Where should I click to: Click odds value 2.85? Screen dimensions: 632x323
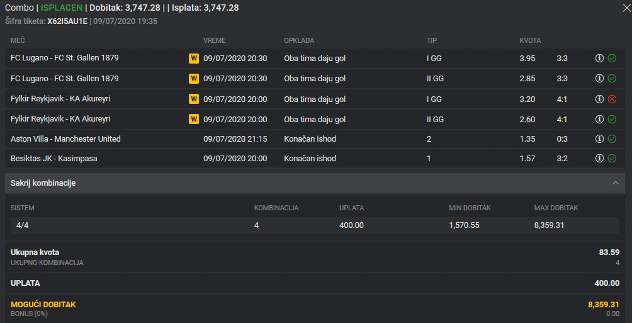[528, 79]
